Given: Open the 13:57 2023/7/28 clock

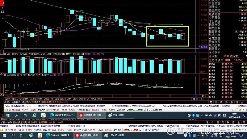Looking at the screenshot, I should pos(234,115).
